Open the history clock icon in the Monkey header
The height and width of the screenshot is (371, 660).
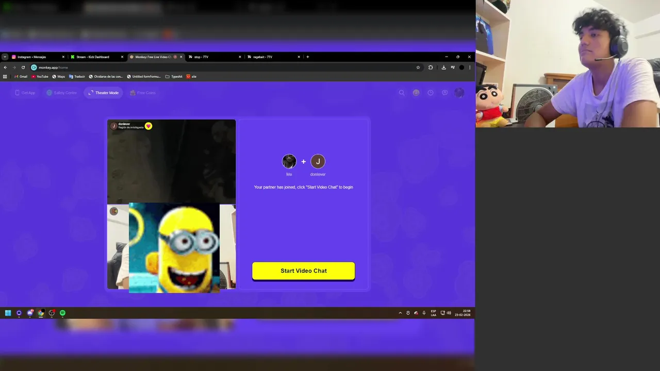coord(431,93)
